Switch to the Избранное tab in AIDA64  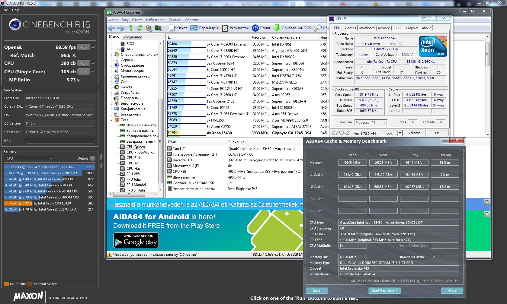click(133, 37)
